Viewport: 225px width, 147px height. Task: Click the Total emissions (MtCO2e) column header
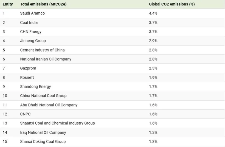click(x=43, y=4)
